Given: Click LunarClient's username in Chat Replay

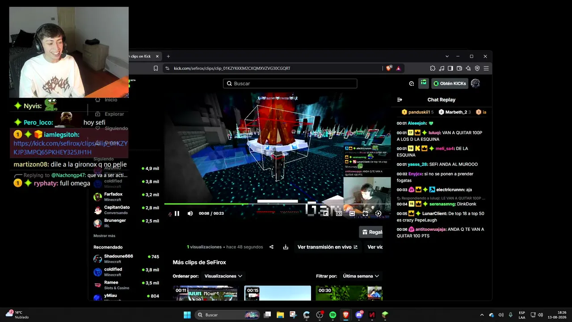Looking at the screenshot, I should (434, 214).
